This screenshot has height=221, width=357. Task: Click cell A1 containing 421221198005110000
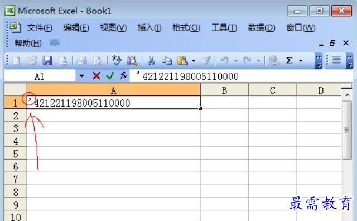(114, 103)
